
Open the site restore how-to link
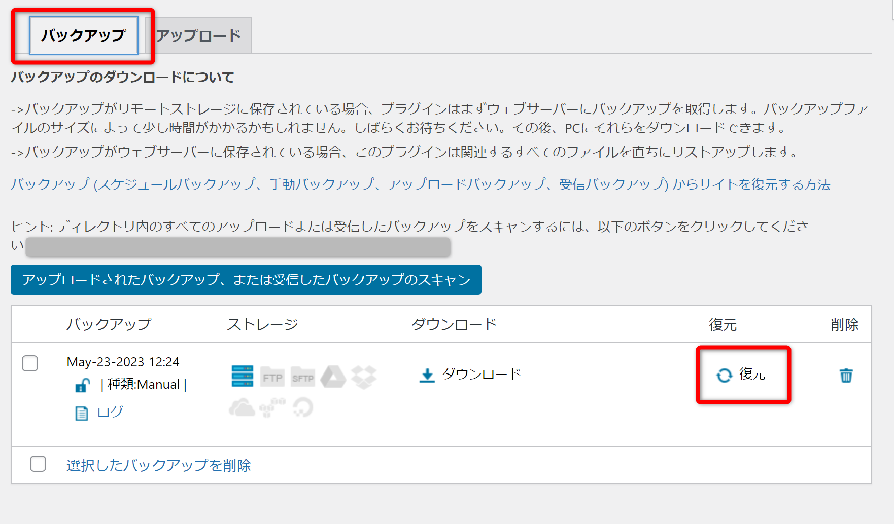420,184
